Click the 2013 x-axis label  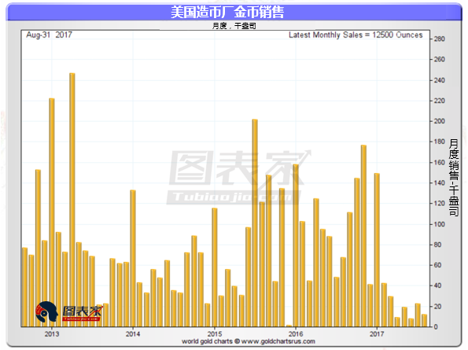click(x=52, y=334)
